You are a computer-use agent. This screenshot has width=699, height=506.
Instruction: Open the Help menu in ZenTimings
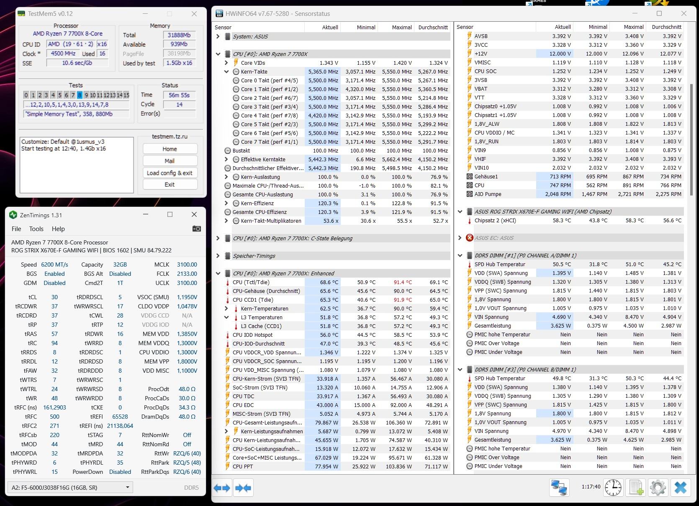coord(58,229)
